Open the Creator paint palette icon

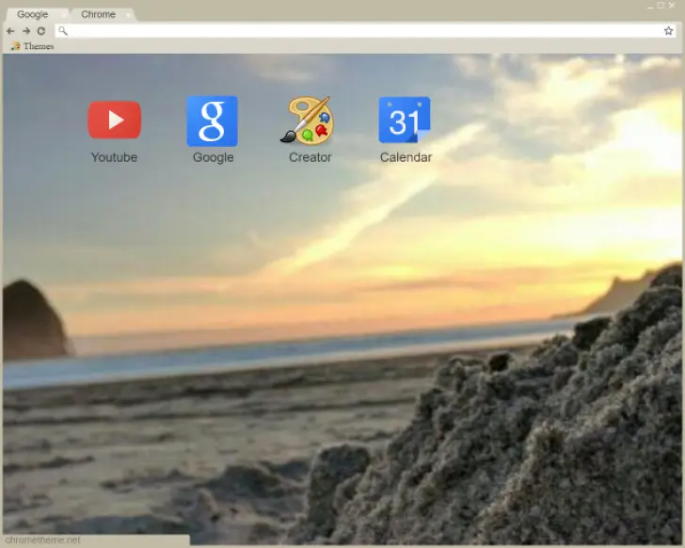click(x=310, y=121)
